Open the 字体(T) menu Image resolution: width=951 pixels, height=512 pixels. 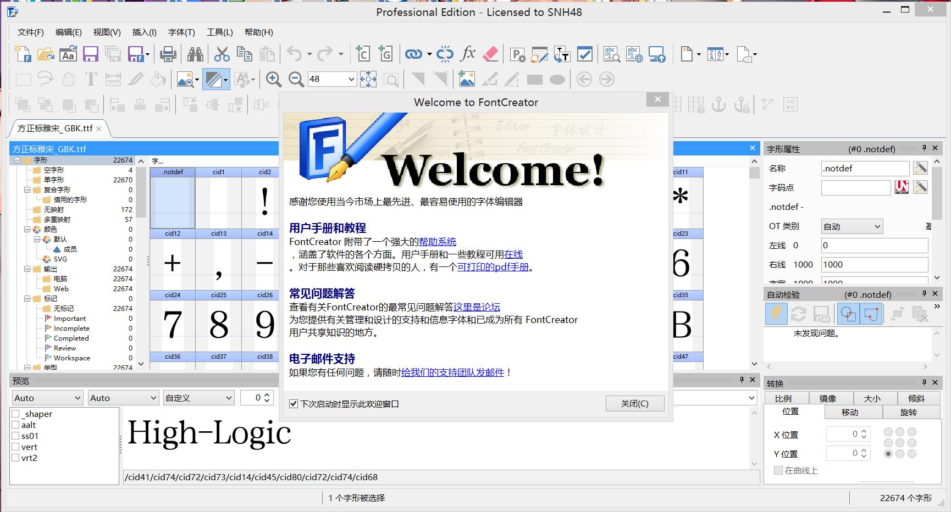point(182,32)
